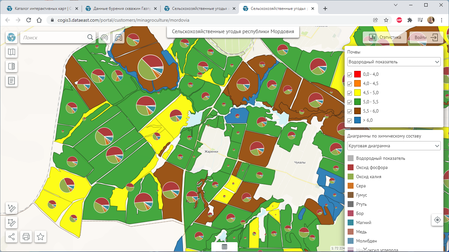Expand the Круговая диаграмма dropdown
This screenshot has width=449, height=252.
click(394, 146)
